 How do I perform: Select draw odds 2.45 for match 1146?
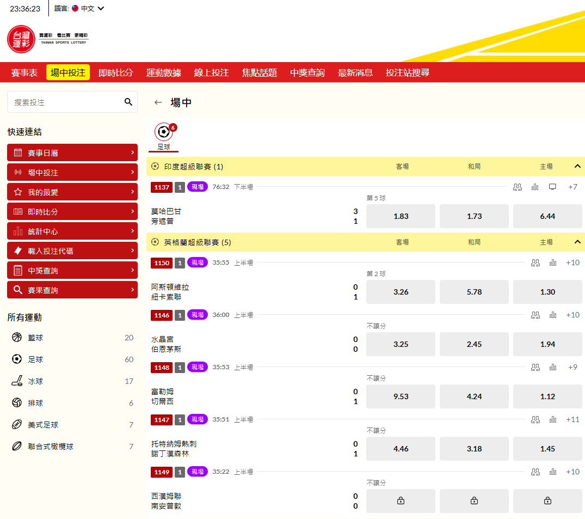(x=474, y=344)
